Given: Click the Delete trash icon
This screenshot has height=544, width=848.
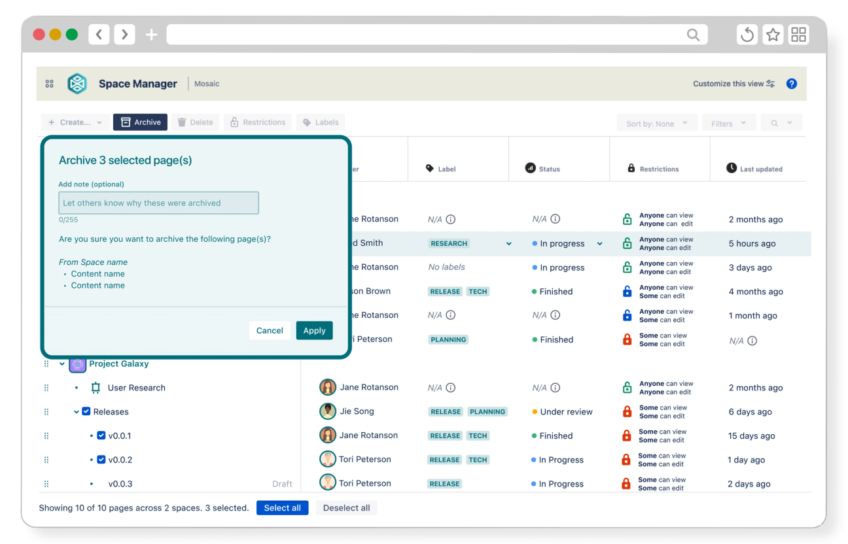Looking at the screenshot, I should (183, 122).
